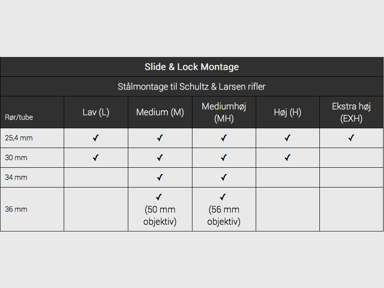The height and width of the screenshot is (288, 384).
Task: Click the Ekstra høj (EXH) column header
Action: pyautogui.click(x=351, y=113)
